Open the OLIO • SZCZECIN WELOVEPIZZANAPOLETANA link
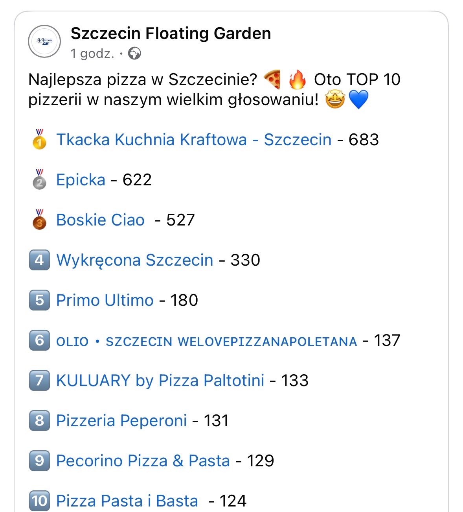The image size is (463, 512). [x=206, y=341]
